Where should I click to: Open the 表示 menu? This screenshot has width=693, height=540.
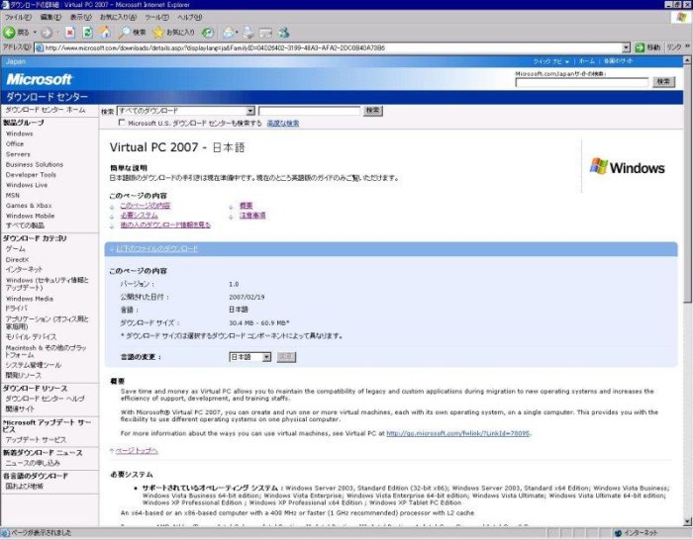pos(80,17)
